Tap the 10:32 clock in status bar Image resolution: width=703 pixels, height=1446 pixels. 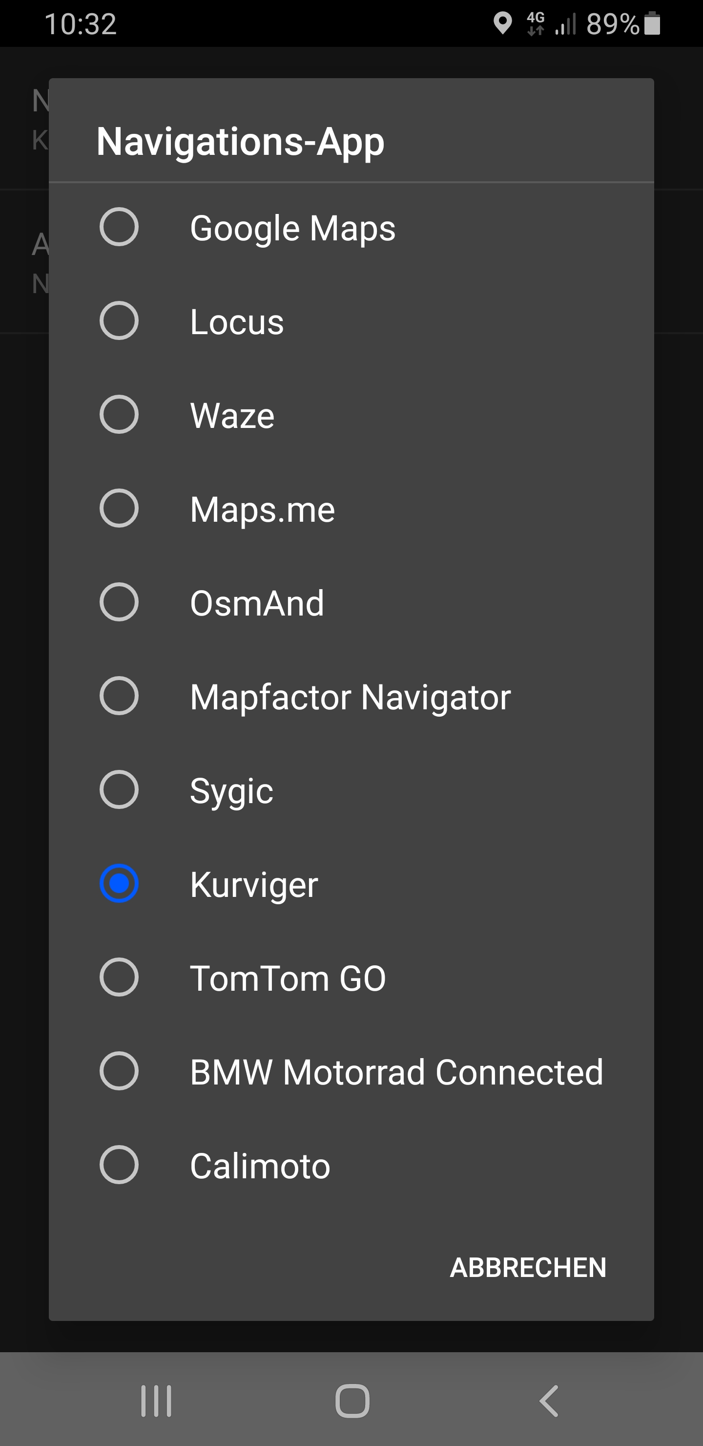[80, 24]
